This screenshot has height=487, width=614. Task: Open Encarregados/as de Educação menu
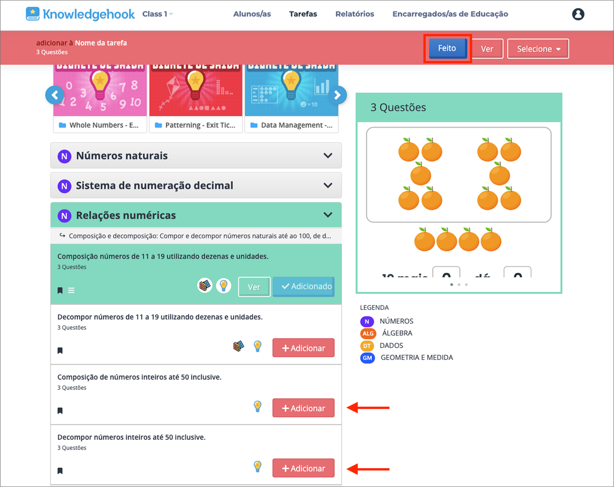[450, 14]
